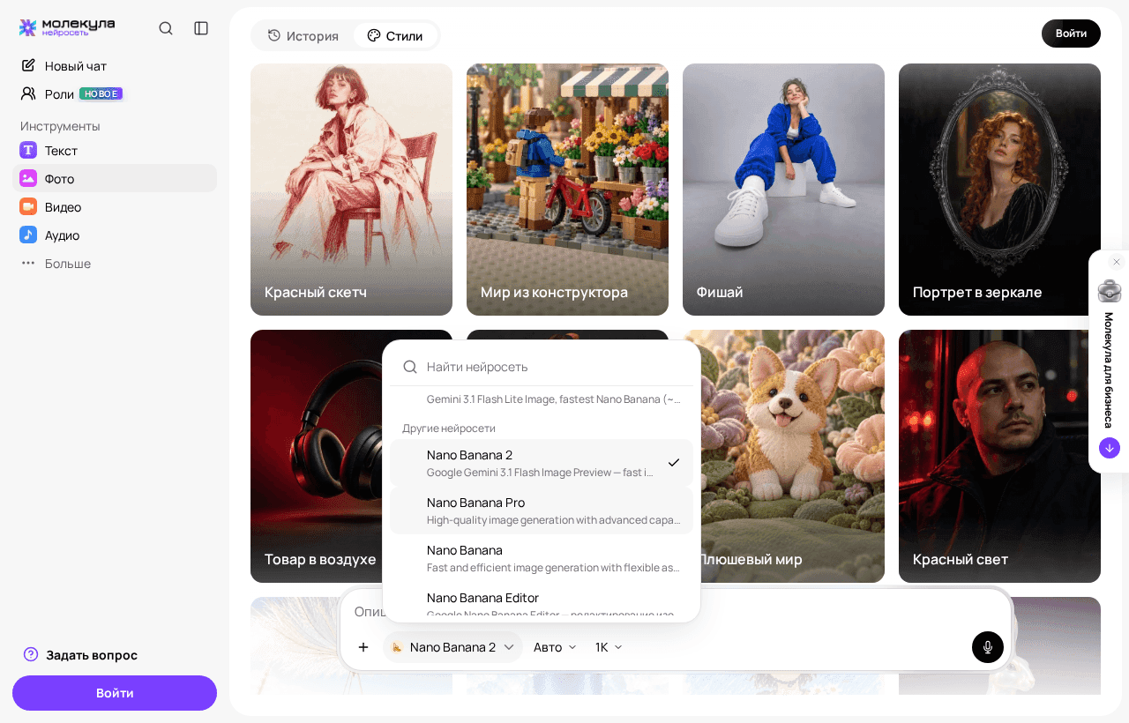Click the microphone voice input button
Image resolution: width=1129 pixels, height=723 pixels.
tap(988, 647)
